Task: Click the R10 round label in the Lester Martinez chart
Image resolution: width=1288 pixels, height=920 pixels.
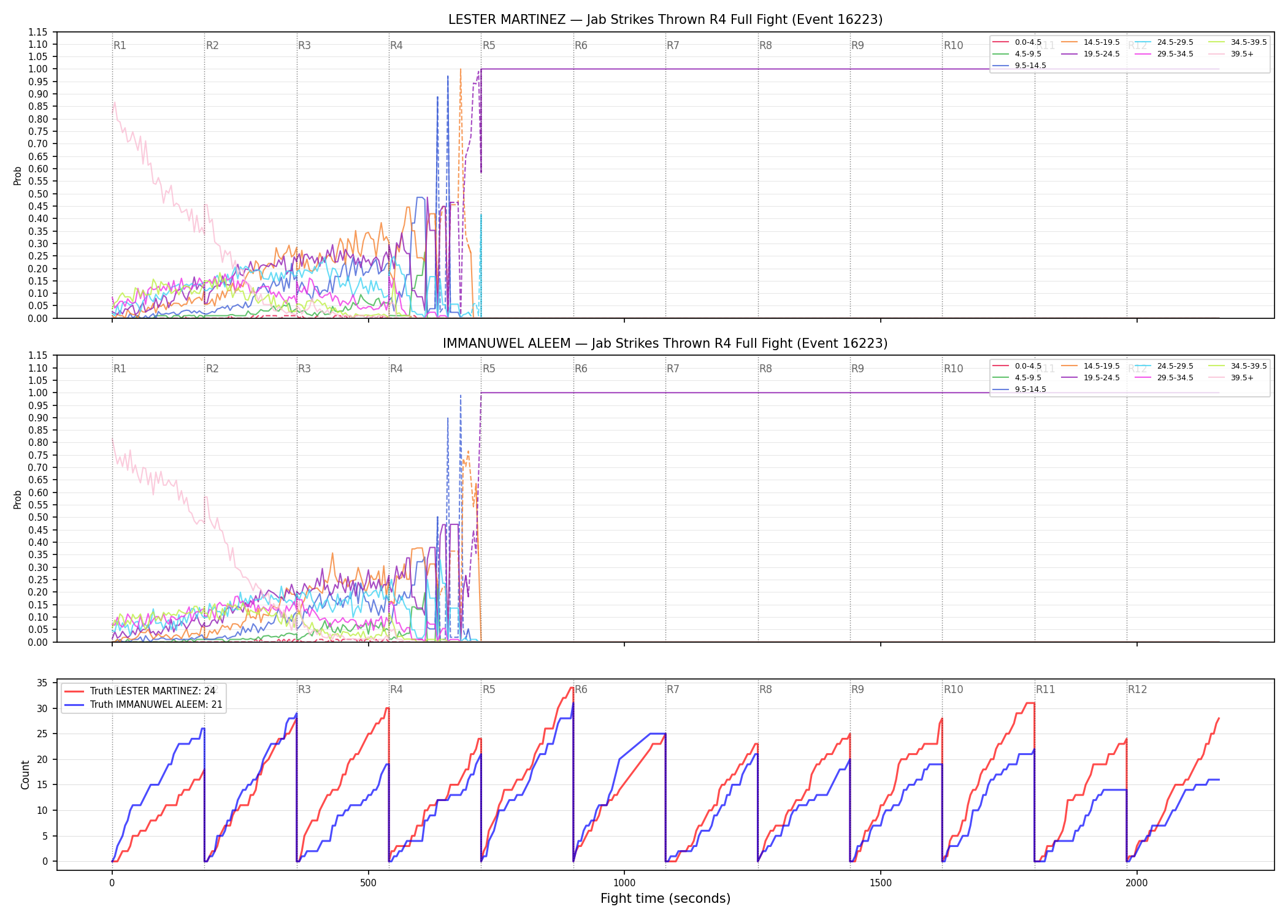Action: 954,45
